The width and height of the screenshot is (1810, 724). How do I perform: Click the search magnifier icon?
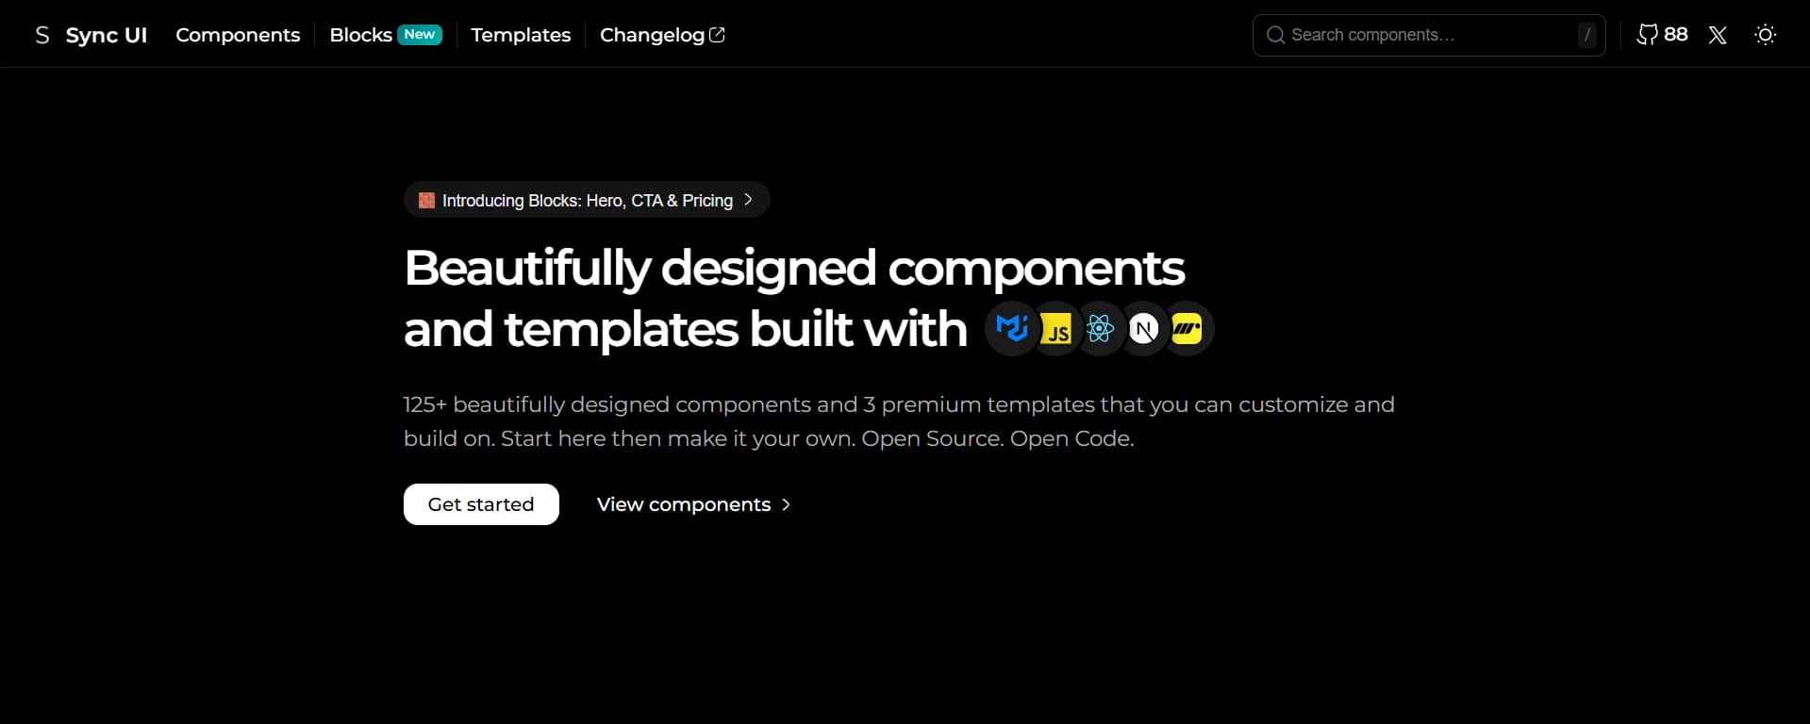pos(1274,34)
